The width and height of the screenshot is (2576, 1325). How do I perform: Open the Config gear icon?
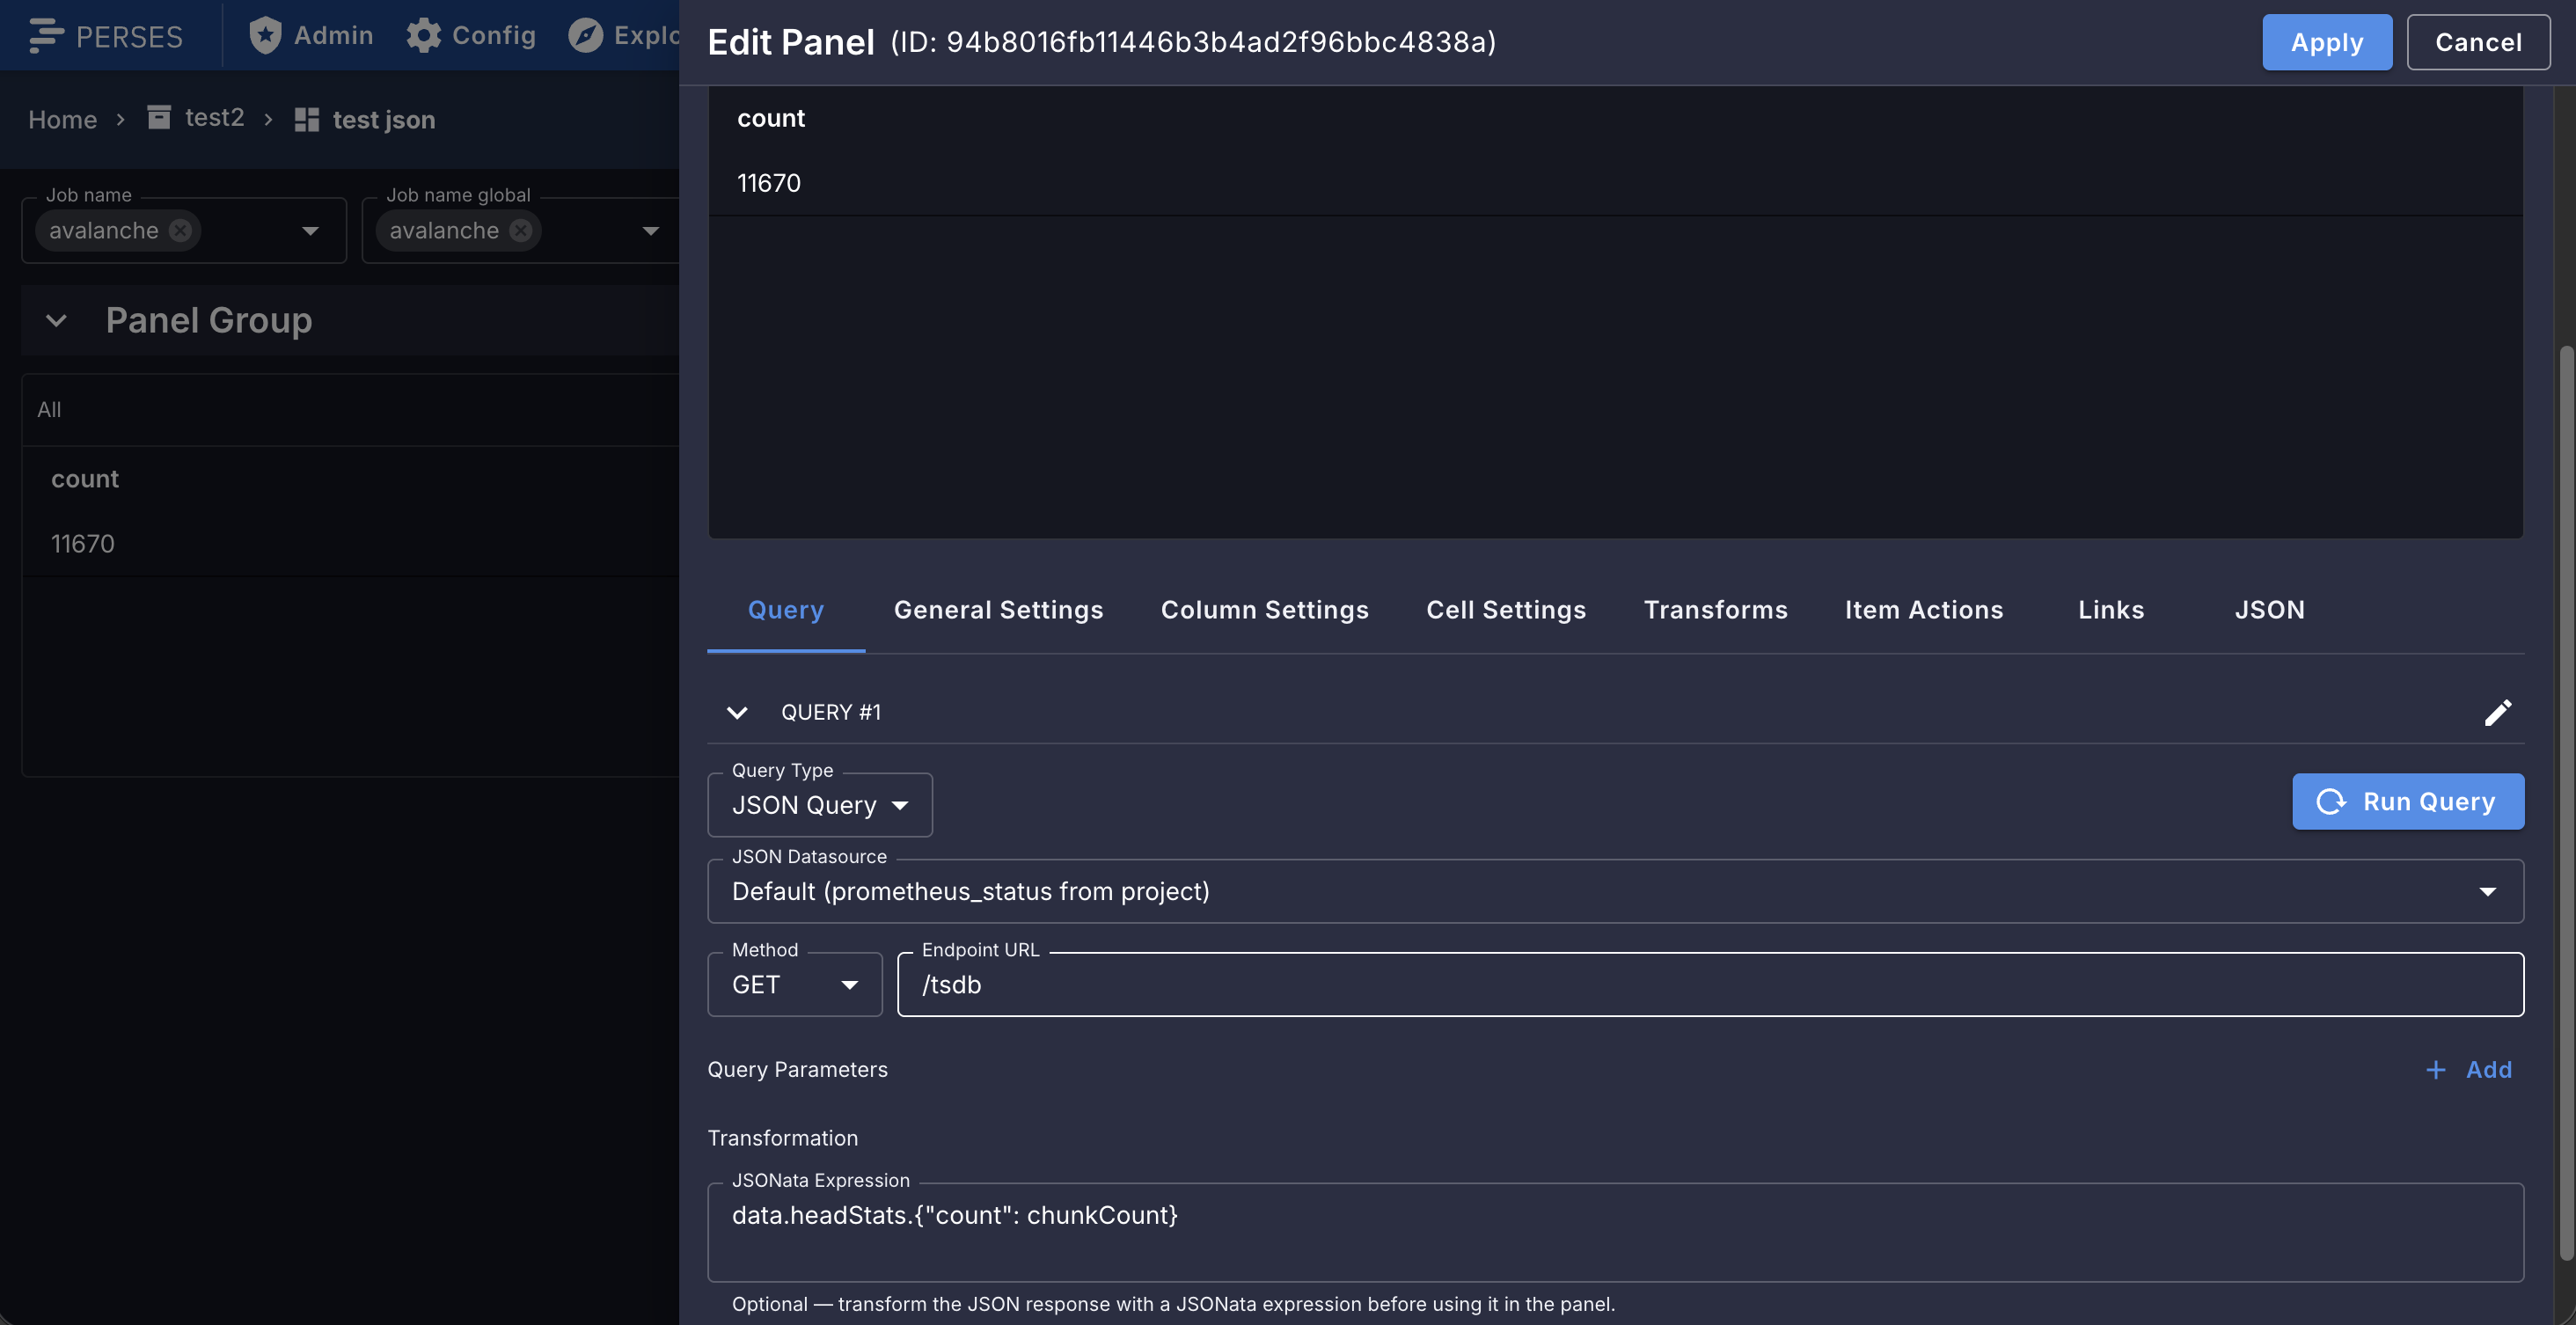424,36
